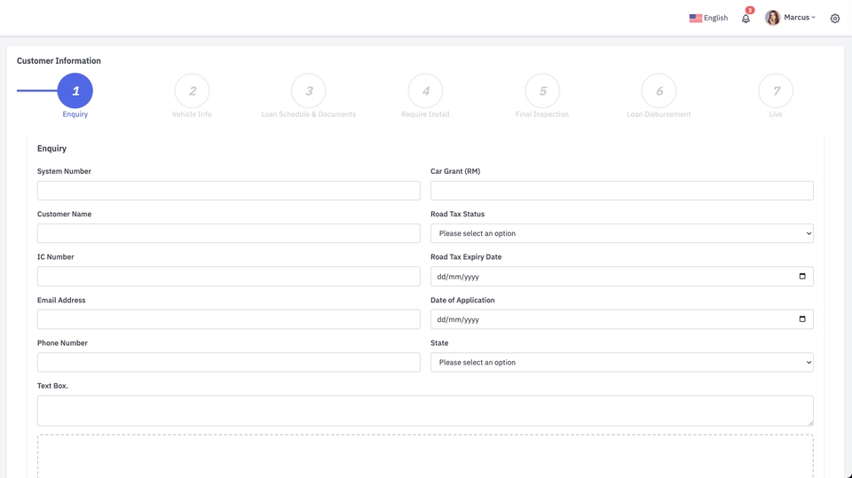Open the settings gear icon
The width and height of the screenshot is (852, 478).
pyautogui.click(x=835, y=19)
